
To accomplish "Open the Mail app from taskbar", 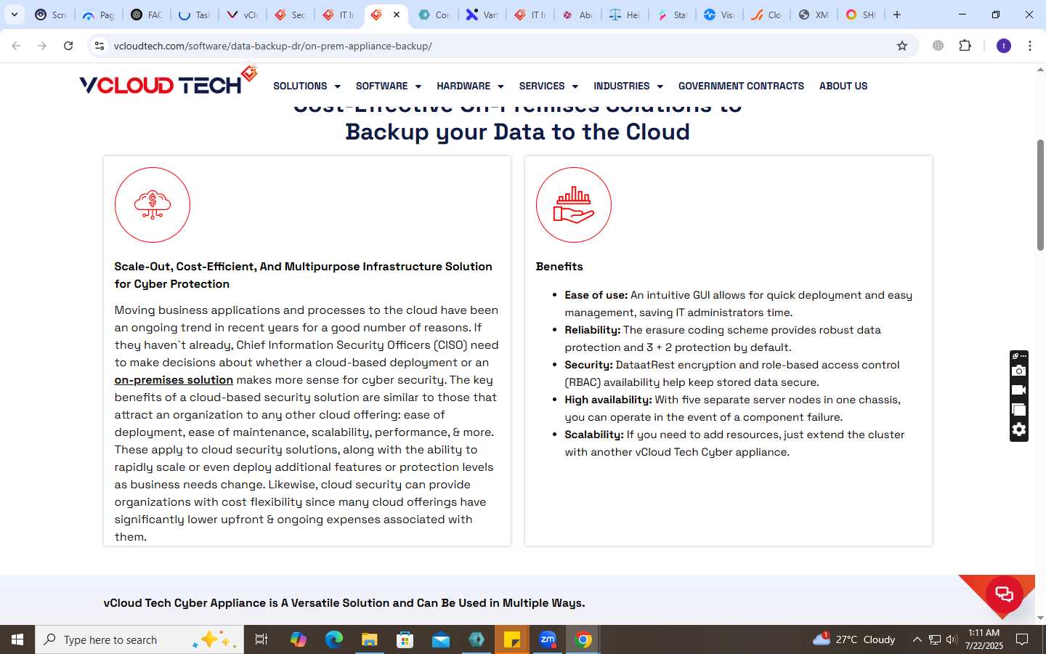I will [441, 639].
